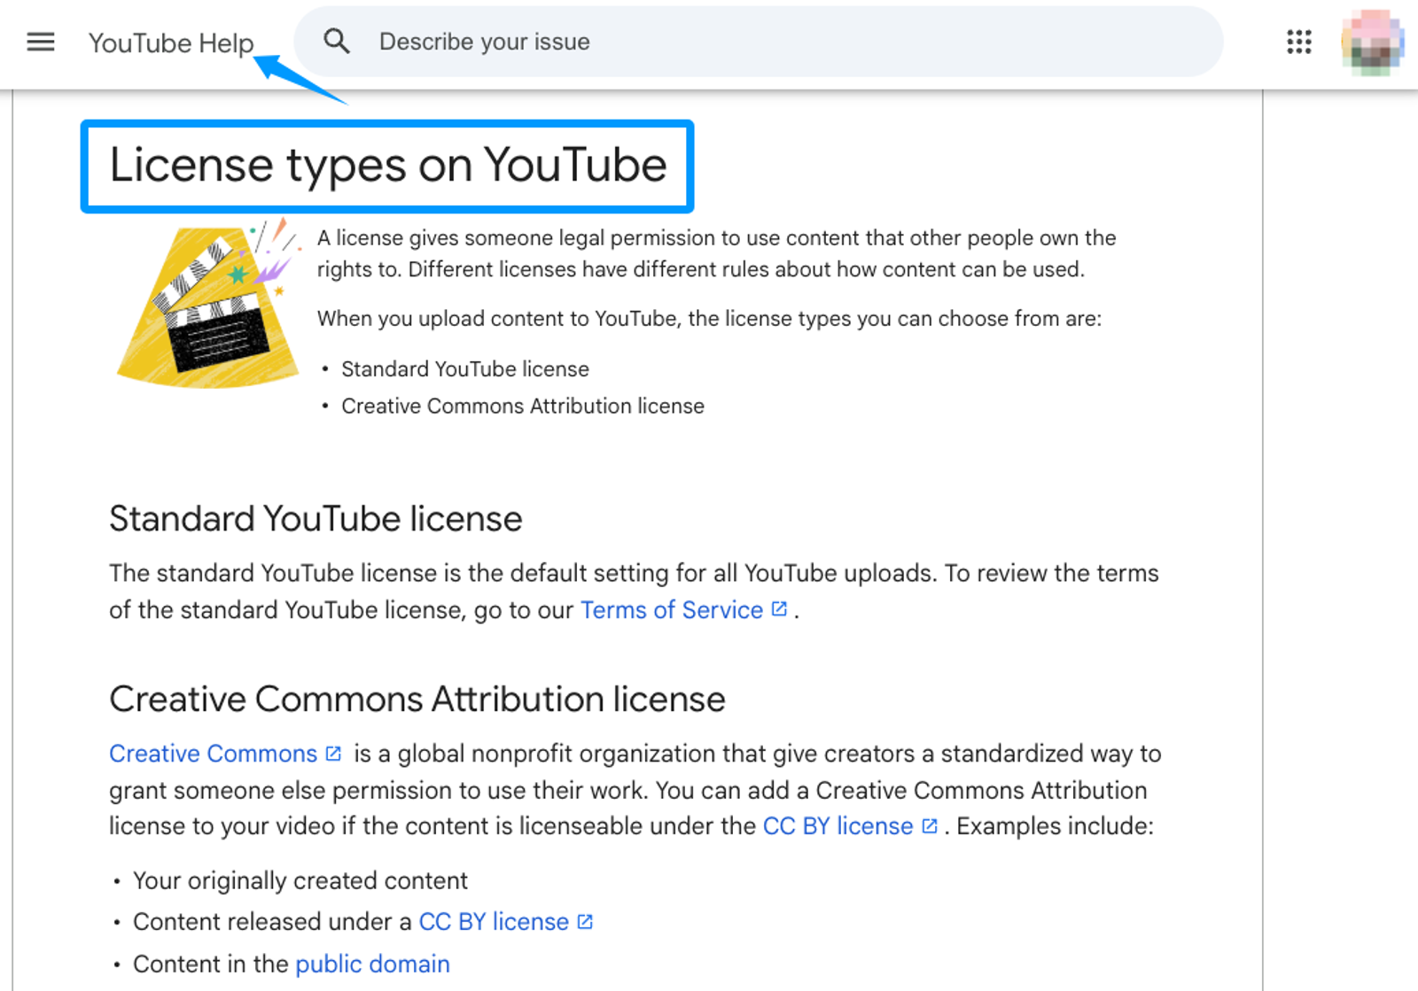The image size is (1418, 991).
Task: Click Your originally created content bullet
Action: 300,880
